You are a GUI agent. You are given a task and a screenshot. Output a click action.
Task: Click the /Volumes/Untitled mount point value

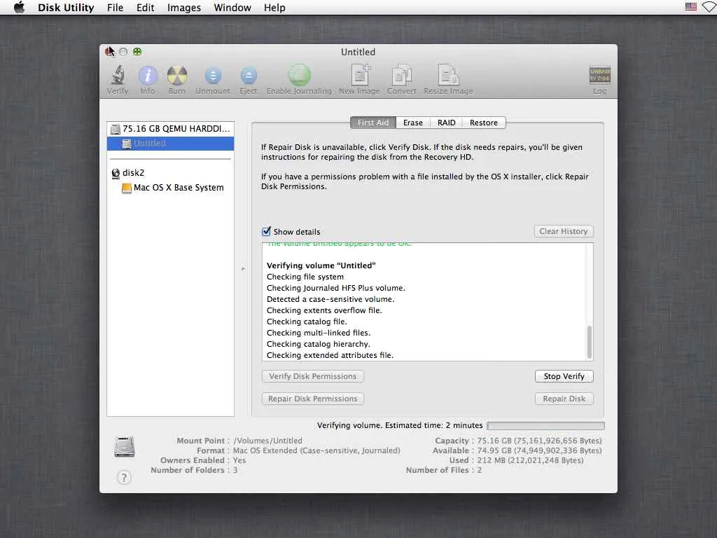(x=268, y=441)
